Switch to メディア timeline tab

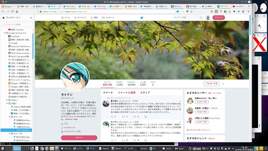145,93
